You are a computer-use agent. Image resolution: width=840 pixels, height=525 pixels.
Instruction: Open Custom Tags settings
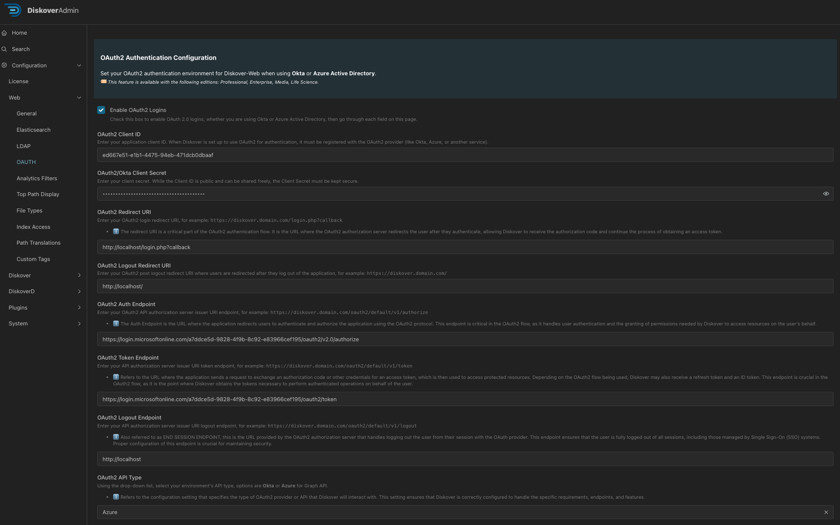pos(33,259)
